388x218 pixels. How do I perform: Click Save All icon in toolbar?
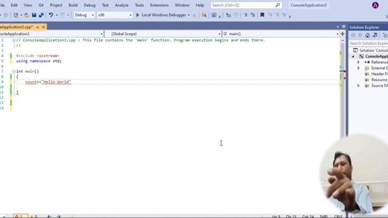point(41,15)
